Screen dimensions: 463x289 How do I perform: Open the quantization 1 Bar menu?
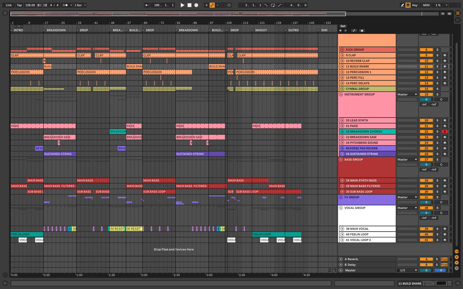[x=80, y=5]
